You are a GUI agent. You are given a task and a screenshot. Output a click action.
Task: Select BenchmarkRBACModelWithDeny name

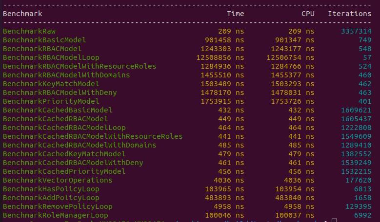pos(60,92)
